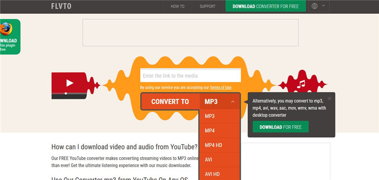Click the Firefox plugin icon
Screen dimensions: 379x180
6,29
